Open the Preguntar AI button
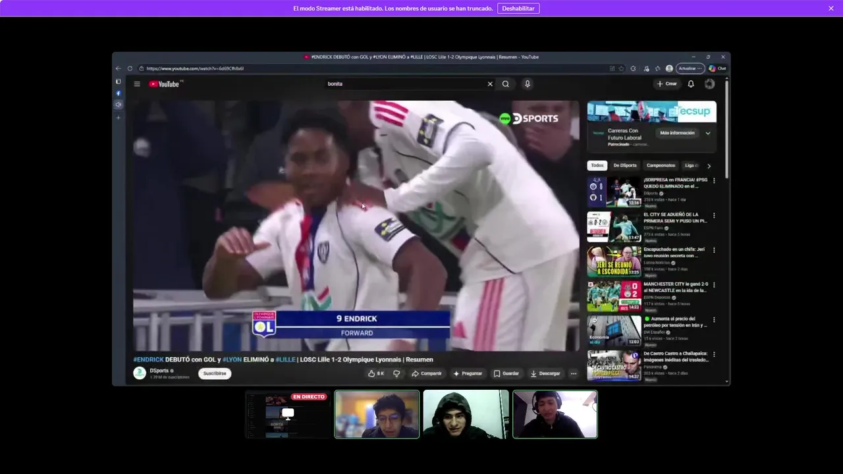The width and height of the screenshot is (843, 474). [x=468, y=373]
